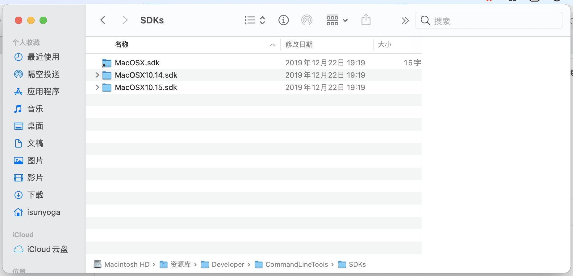Select the MacOSX.sdk alias folder icon

(x=107, y=63)
